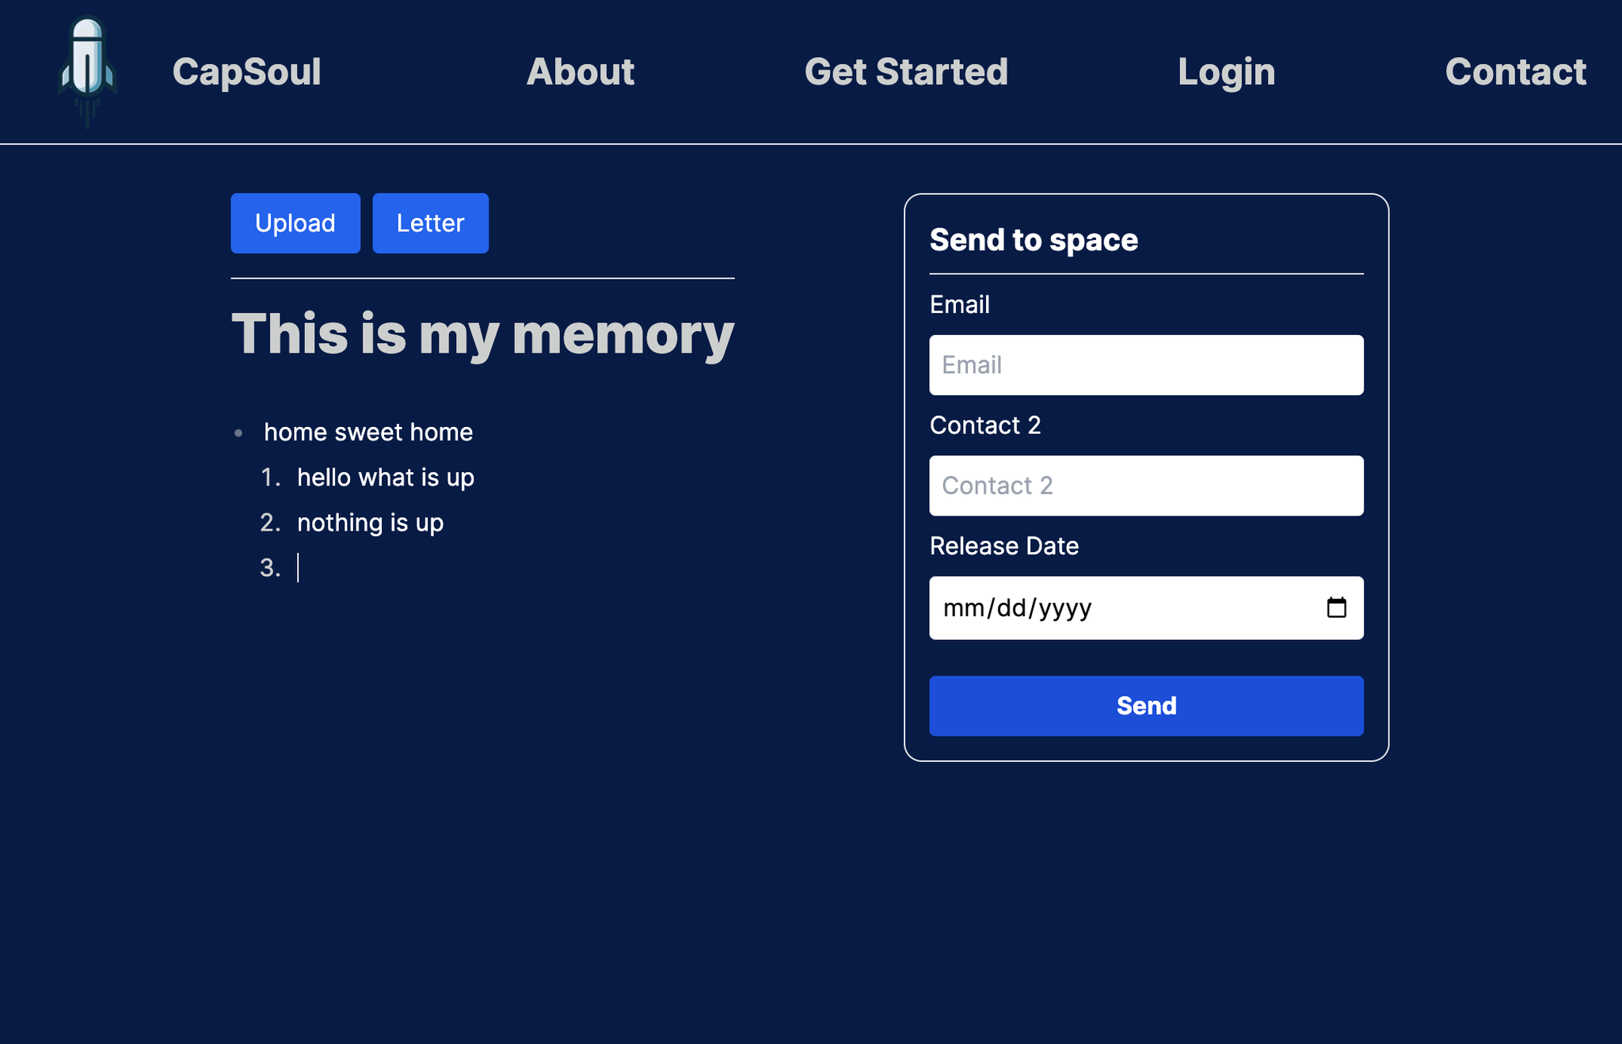Click the Send button
This screenshot has width=1622, height=1044.
tap(1145, 706)
